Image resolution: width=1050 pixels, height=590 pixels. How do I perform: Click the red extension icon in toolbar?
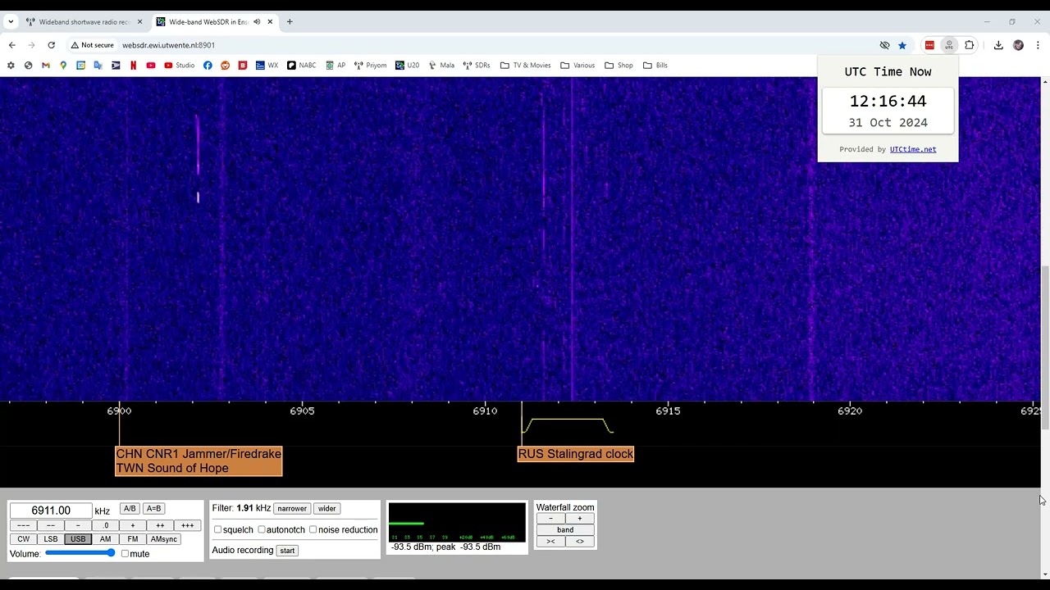point(929,45)
